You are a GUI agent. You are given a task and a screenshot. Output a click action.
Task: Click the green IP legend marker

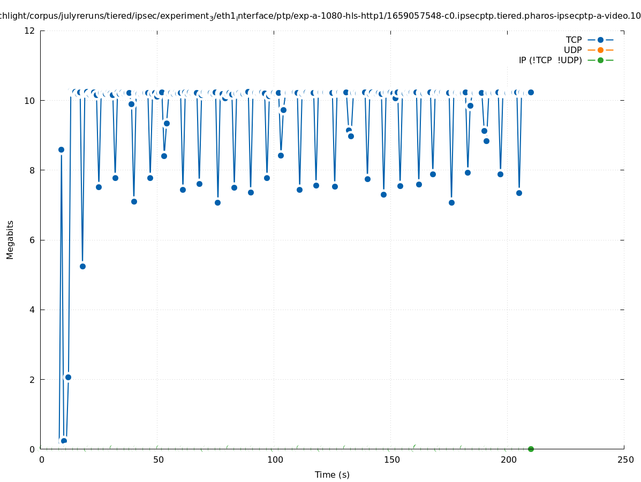[600, 60]
